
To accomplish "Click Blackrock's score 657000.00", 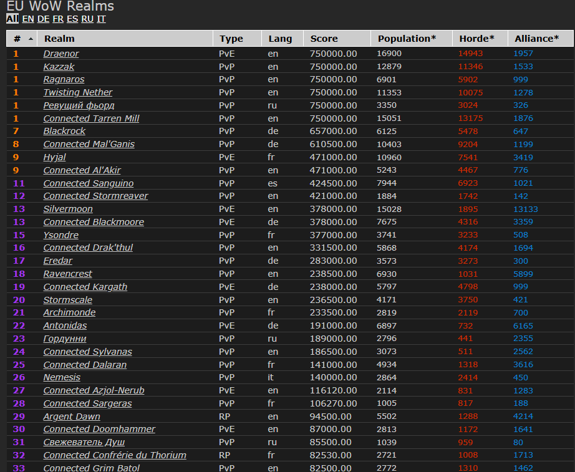I will [334, 132].
